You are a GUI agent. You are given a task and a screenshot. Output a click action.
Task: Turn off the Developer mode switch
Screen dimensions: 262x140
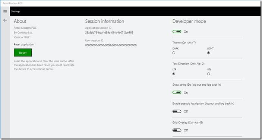coord(177,32)
